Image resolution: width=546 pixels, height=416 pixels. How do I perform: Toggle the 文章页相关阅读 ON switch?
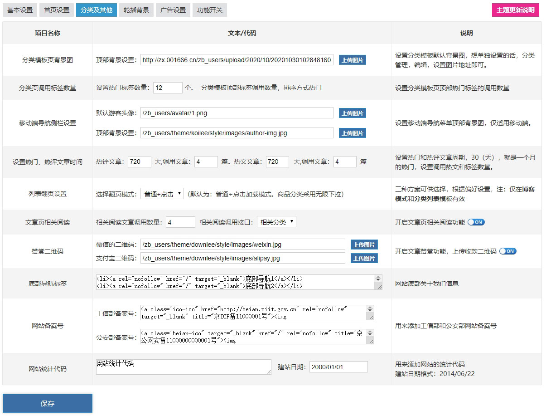click(476, 222)
